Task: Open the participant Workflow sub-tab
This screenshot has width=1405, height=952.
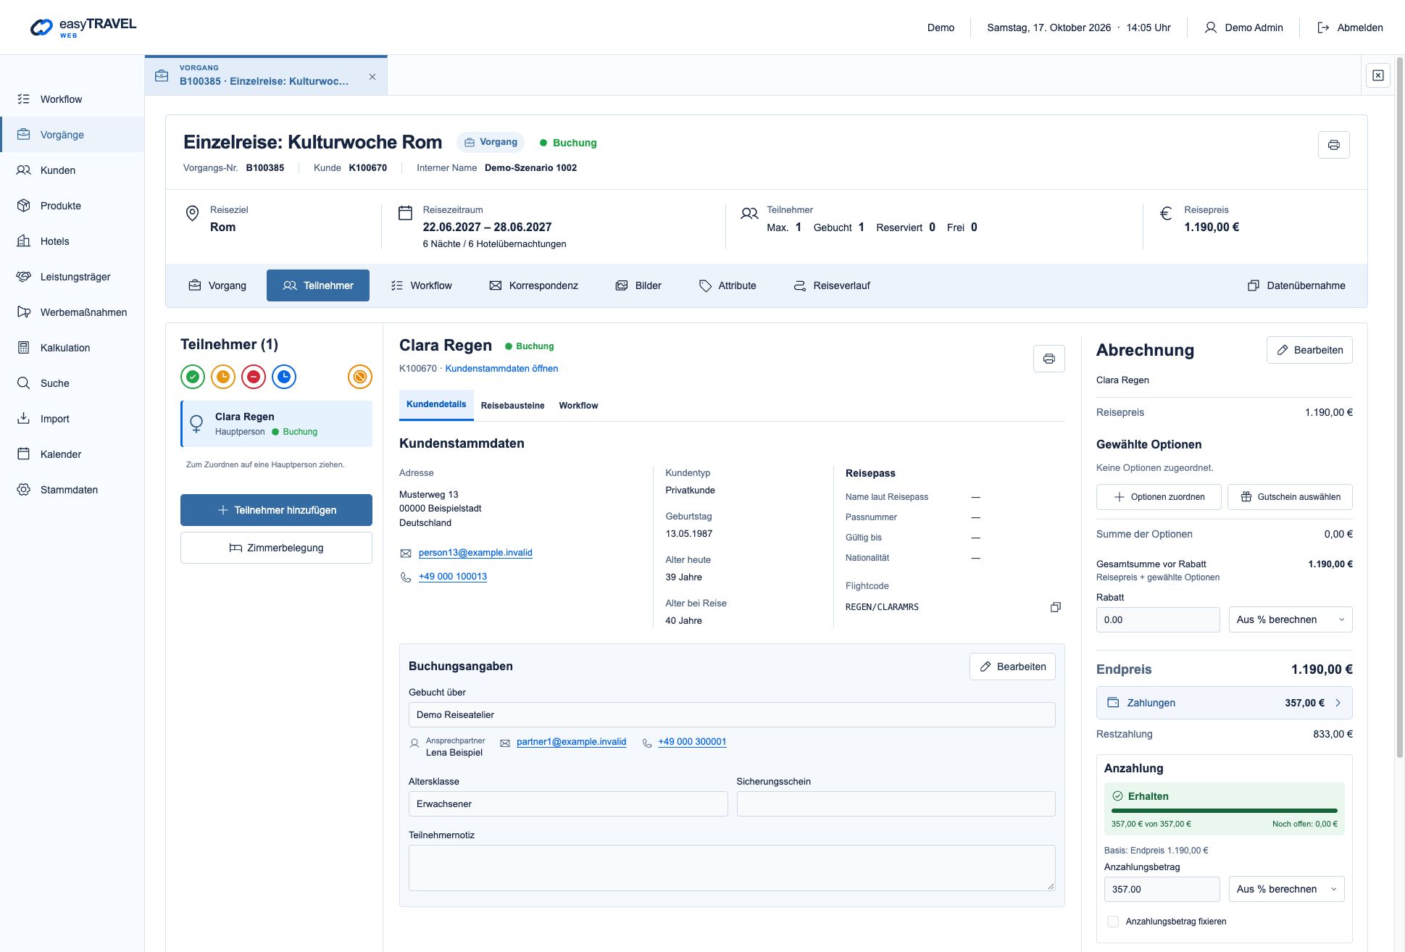Action: click(x=578, y=406)
